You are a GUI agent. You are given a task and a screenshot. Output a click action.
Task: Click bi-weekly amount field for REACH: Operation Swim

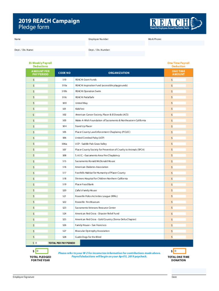coord(42,91)
